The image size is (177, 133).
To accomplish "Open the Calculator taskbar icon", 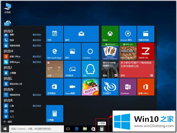I will [102, 129].
